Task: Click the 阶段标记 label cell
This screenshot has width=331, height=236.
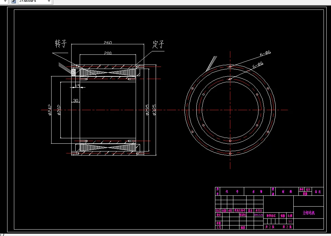Action: [271, 216]
